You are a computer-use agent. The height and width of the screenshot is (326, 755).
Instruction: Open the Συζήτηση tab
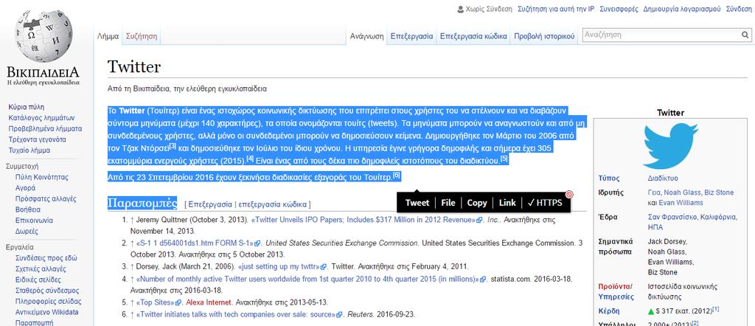(x=142, y=36)
